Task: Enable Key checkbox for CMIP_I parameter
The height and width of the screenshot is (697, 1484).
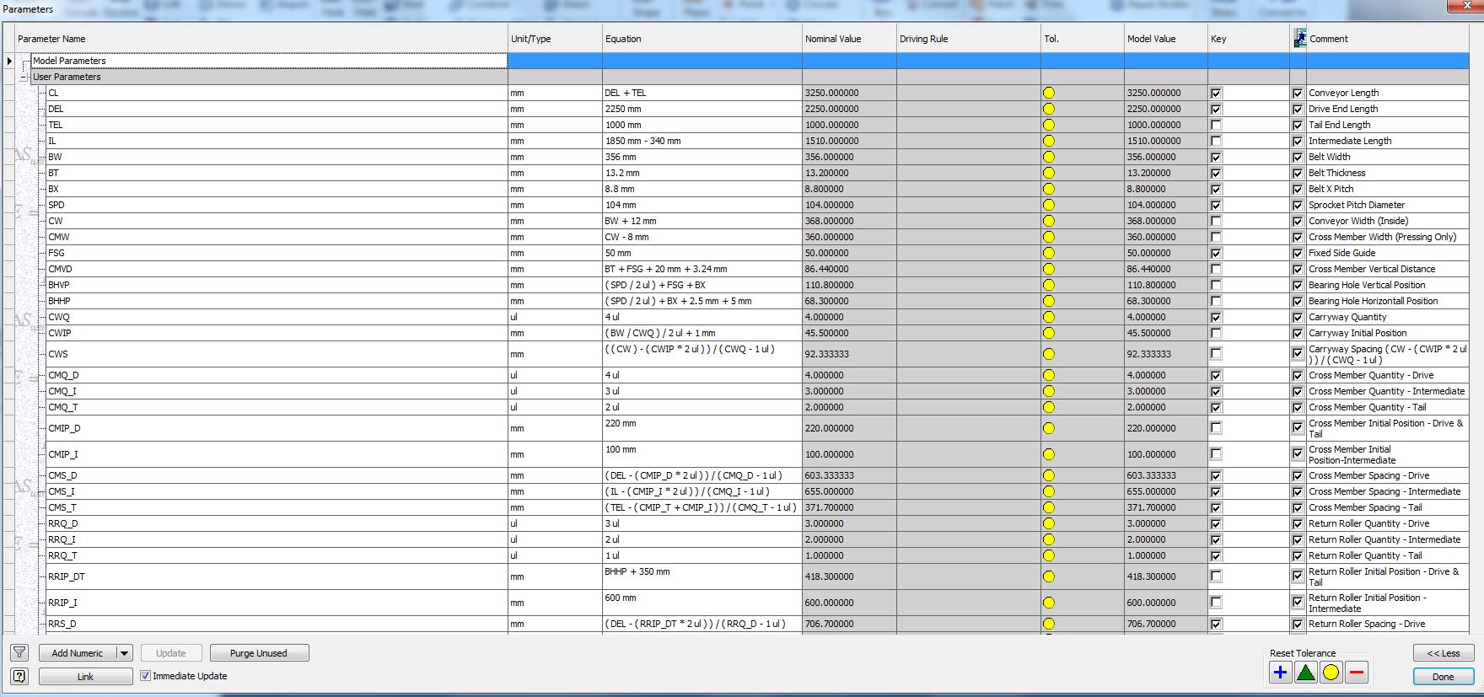Action: 1215,454
